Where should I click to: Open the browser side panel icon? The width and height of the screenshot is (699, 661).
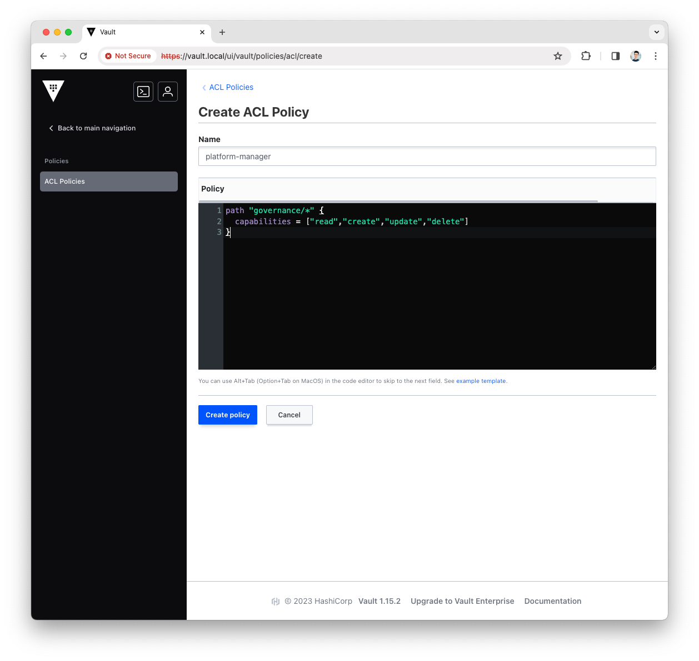point(615,56)
